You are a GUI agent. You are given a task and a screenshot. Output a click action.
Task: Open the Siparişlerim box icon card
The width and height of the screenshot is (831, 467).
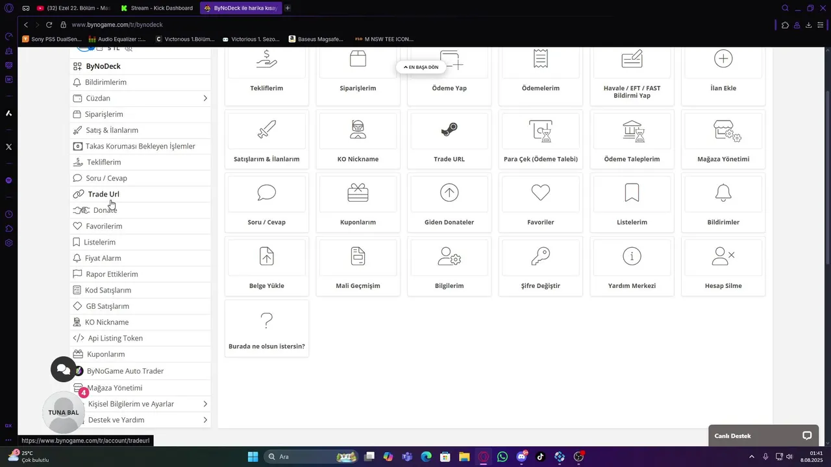click(x=358, y=59)
